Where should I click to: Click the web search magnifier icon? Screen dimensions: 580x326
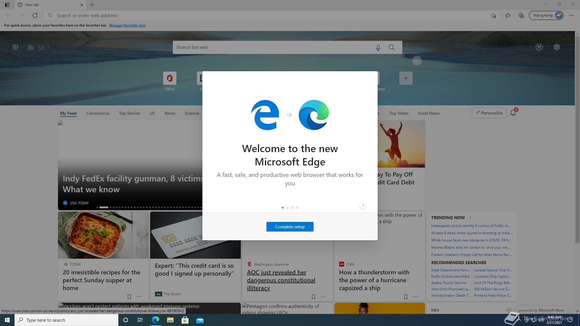point(392,47)
